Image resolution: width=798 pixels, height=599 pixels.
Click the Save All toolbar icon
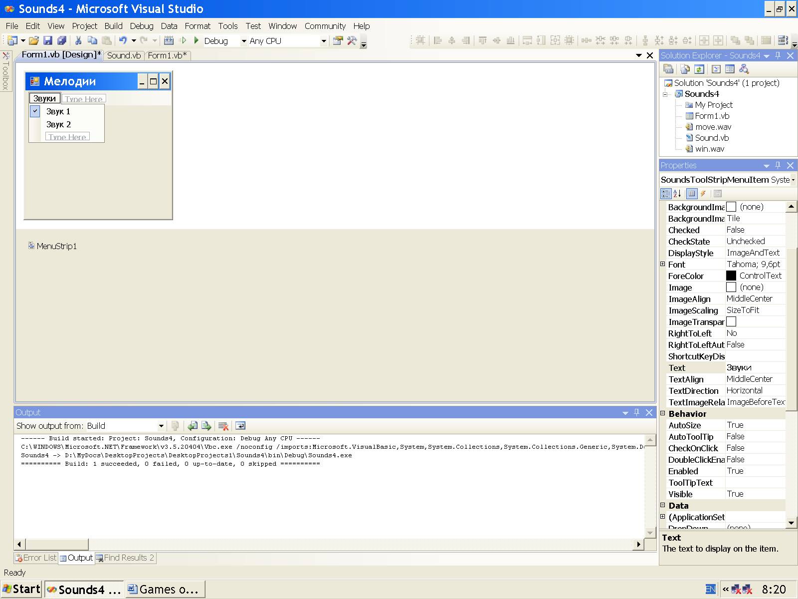(x=62, y=41)
